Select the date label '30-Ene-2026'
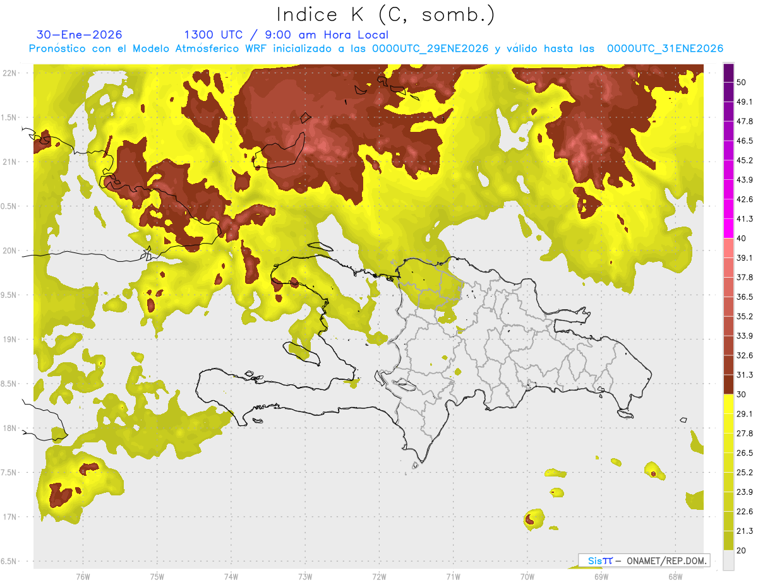The height and width of the screenshot is (585, 758). tap(80, 35)
